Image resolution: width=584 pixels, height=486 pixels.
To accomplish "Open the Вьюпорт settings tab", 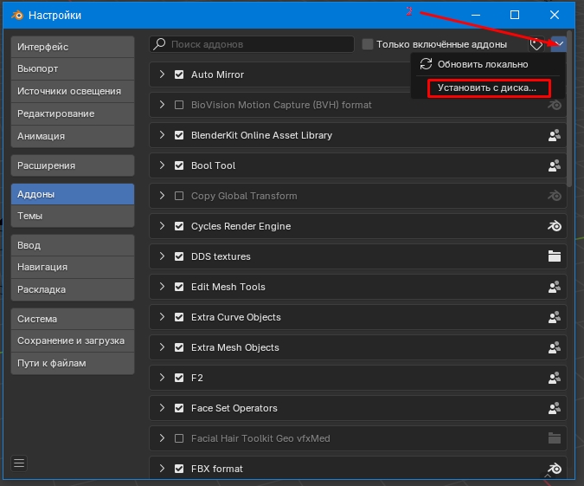I will coord(73,69).
